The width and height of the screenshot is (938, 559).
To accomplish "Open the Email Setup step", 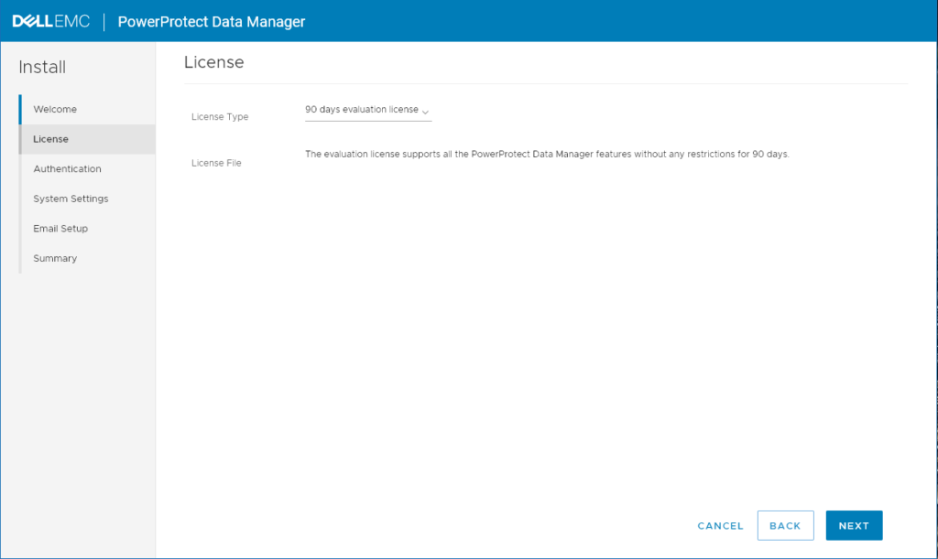I will point(60,228).
